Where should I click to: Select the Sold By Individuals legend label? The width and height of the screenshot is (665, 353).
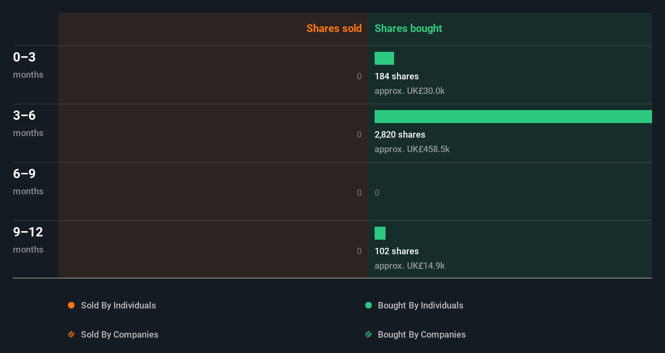[x=118, y=305]
